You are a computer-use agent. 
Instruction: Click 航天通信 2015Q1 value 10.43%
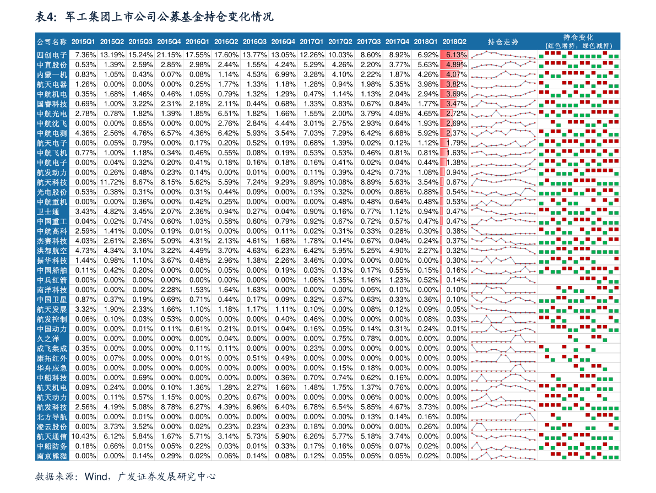point(84,436)
